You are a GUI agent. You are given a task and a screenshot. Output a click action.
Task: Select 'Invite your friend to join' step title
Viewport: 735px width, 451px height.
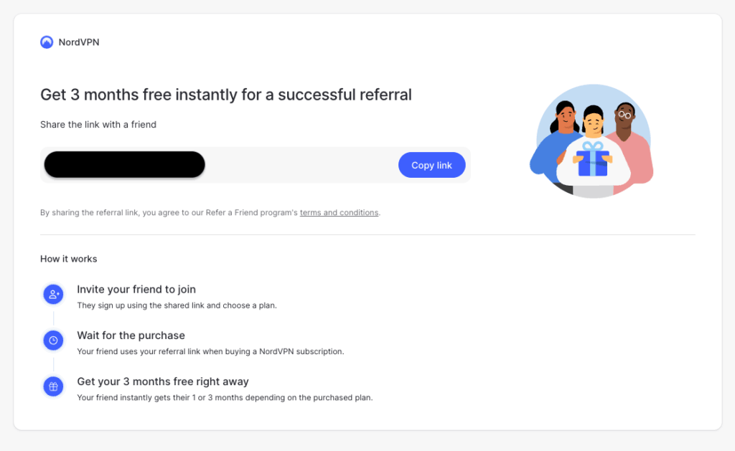136,290
